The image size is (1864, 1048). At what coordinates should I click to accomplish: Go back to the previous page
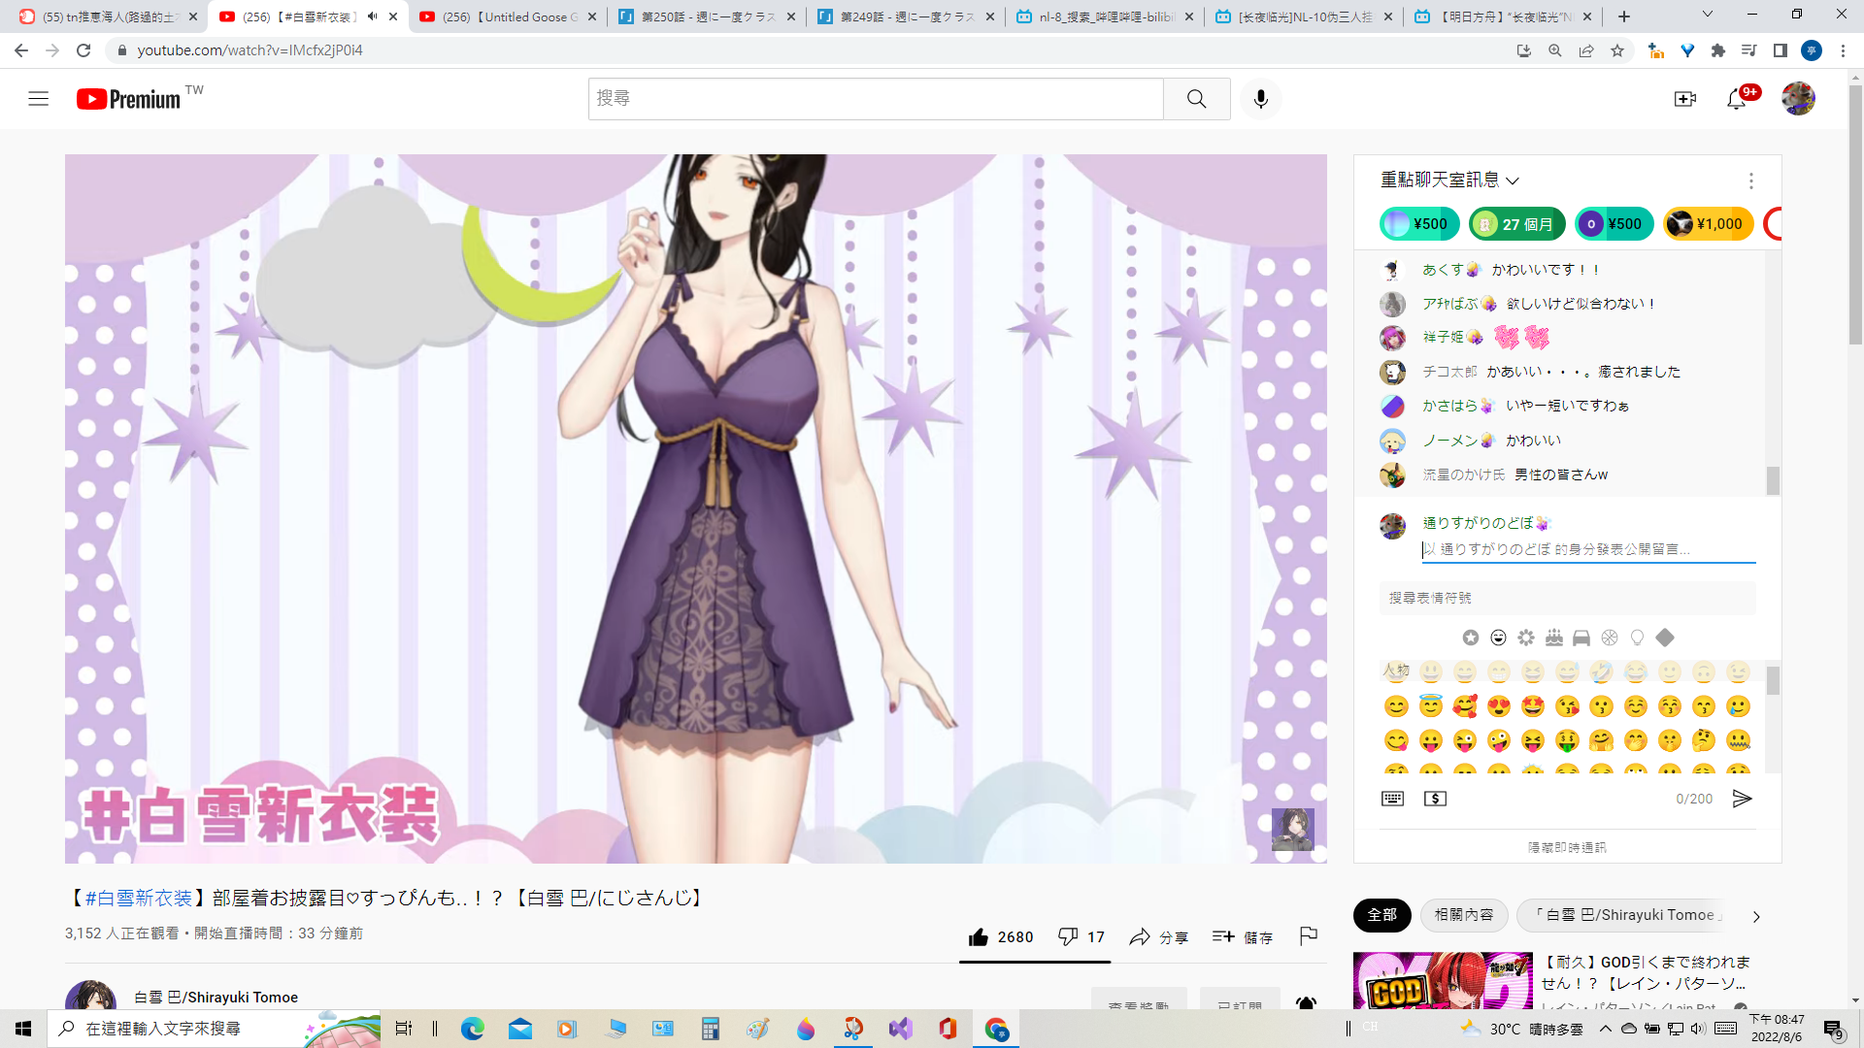pos(21,50)
